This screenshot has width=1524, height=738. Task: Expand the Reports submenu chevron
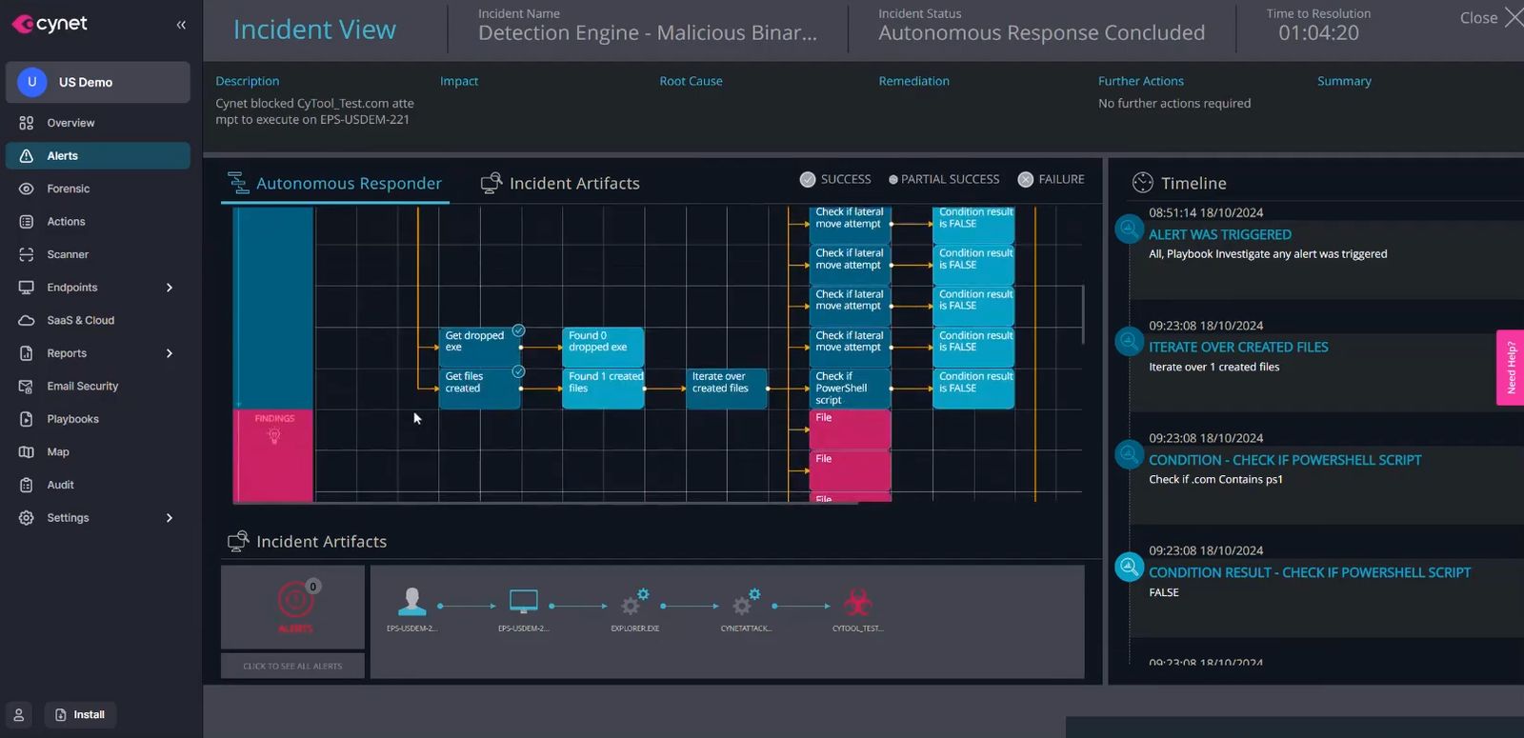(170, 353)
